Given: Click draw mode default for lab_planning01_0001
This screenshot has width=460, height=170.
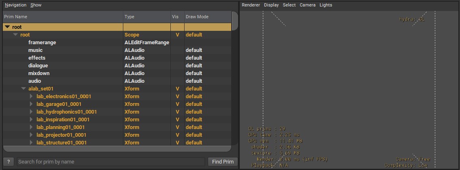Looking at the screenshot, I should (x=193, y=127).
